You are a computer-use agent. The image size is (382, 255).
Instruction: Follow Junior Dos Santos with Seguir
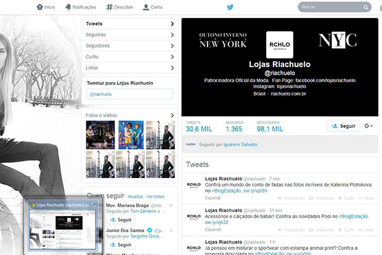121,245
